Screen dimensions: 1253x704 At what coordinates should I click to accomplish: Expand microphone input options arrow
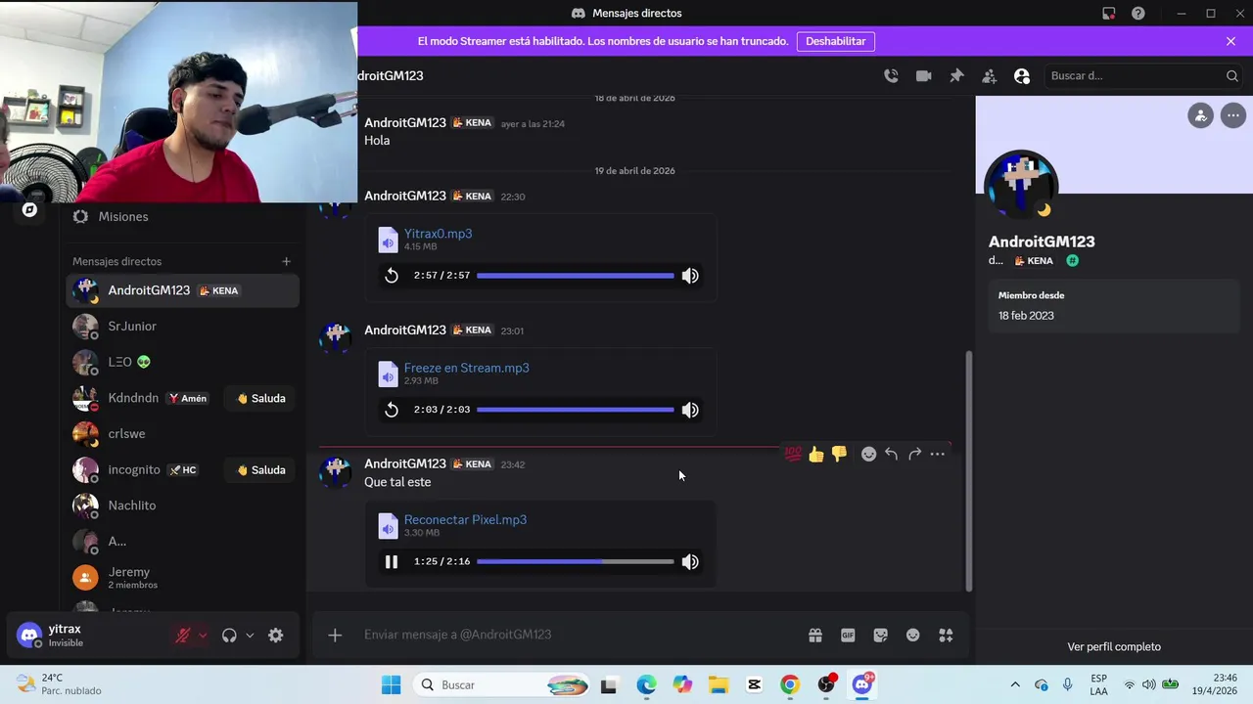pyautogui.click(x=203, y=636)
